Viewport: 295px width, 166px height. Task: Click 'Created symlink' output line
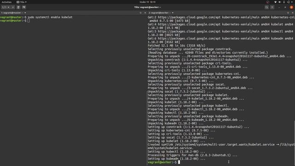[x=221, y=146]
